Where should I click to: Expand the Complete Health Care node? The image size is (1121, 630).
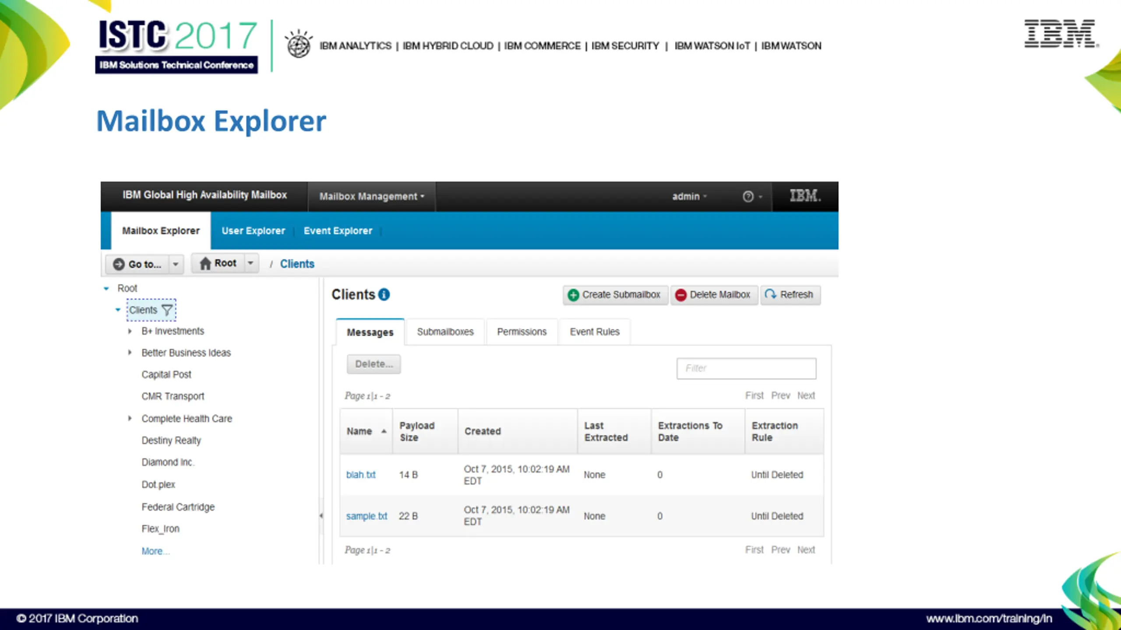point(130,419)
